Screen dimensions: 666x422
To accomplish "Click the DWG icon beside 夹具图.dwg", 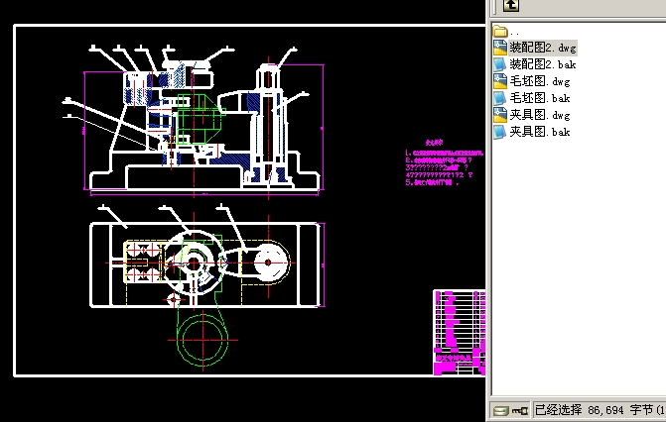I will click(500, 115).
